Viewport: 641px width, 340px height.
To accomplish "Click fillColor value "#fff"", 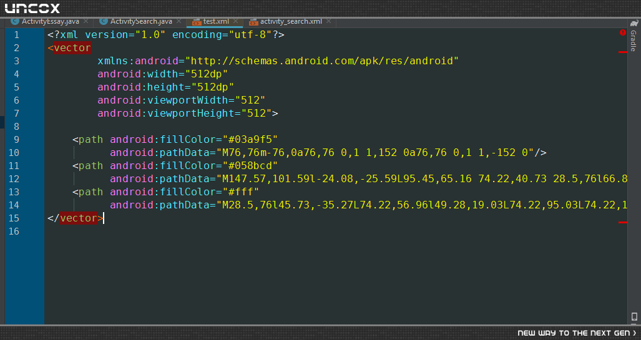I will click(240, 192).
